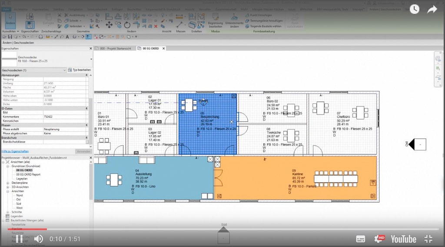Click the YouTube share arrow icon
This screenshot has width=445, height=247.
point(432,9)
